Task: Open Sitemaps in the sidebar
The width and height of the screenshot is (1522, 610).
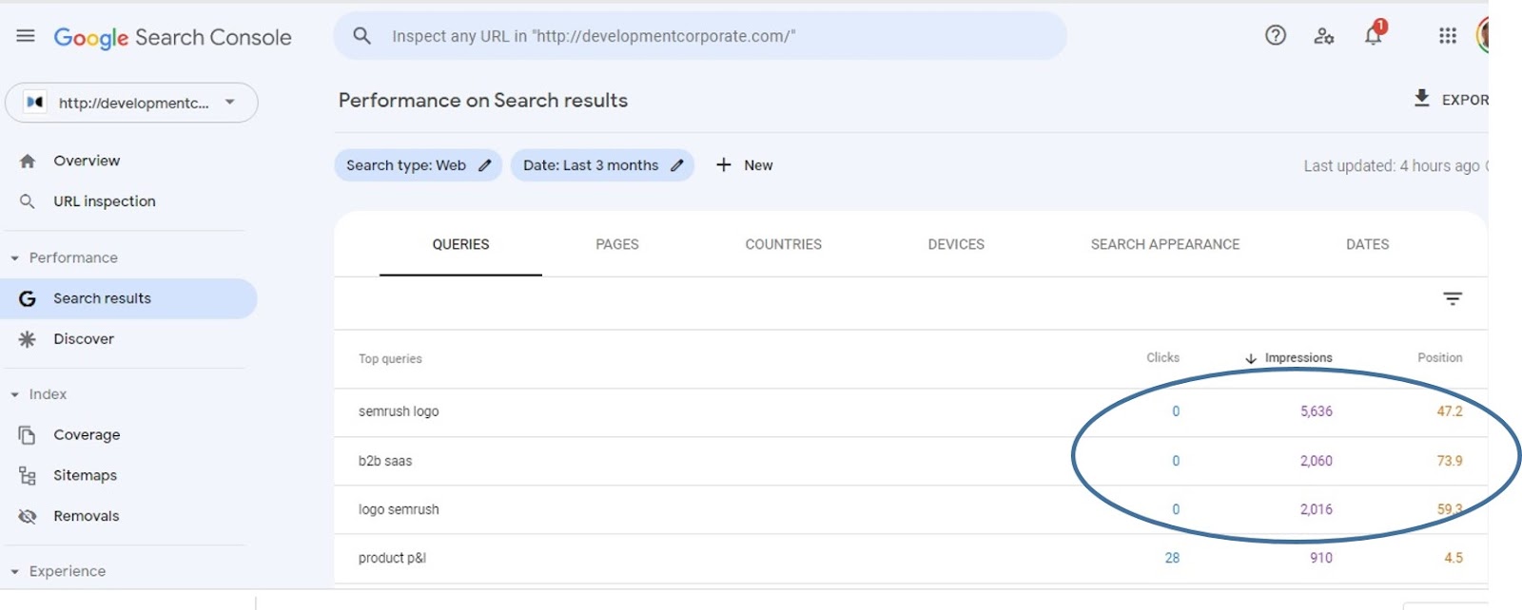Action: tap(85, 475)
